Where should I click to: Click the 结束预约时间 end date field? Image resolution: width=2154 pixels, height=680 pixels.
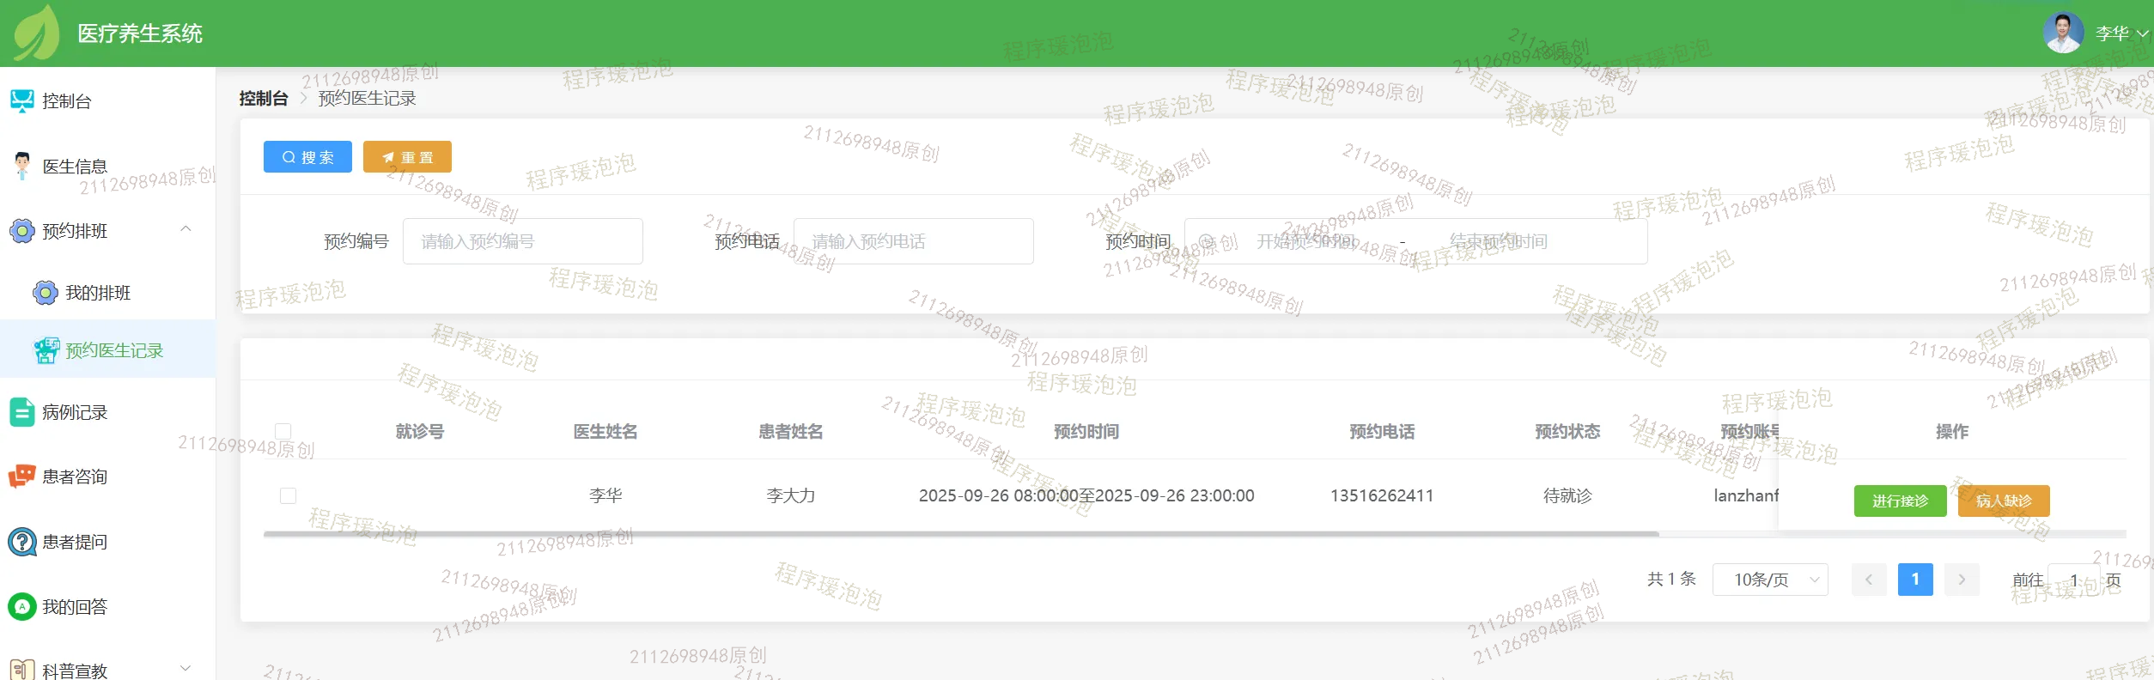point(1499,241)
